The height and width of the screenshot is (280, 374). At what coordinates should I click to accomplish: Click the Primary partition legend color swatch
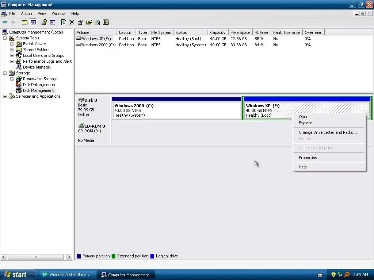pyautogui.click(x=79, y=256)
